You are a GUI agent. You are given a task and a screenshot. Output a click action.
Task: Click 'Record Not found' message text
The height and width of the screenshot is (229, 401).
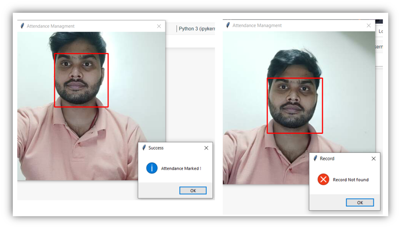click(x=351, y=180)
